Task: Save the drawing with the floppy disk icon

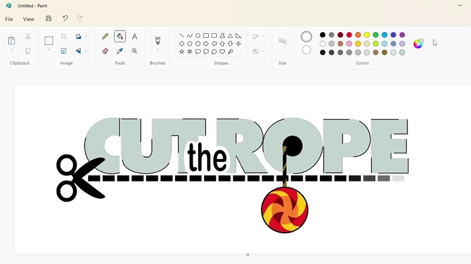Action: click(49, 18)
